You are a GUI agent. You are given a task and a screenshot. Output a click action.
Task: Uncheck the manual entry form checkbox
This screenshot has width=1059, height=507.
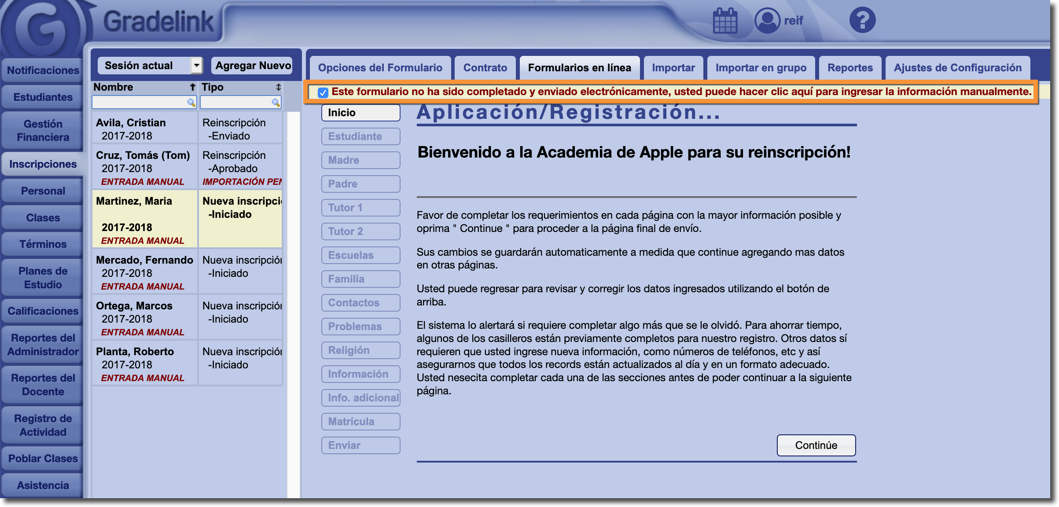click(x=323, y=92)
